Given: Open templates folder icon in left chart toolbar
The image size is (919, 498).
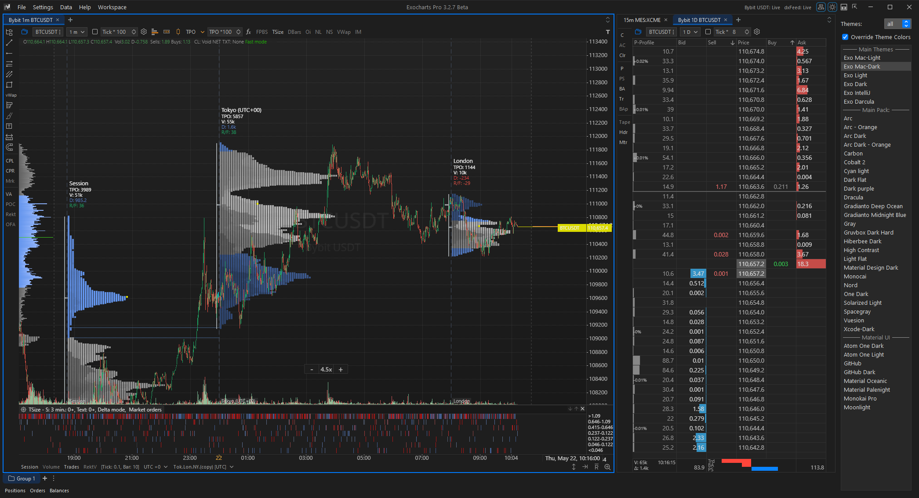Looking at the screenshot, I should click(x=25, y=32).
